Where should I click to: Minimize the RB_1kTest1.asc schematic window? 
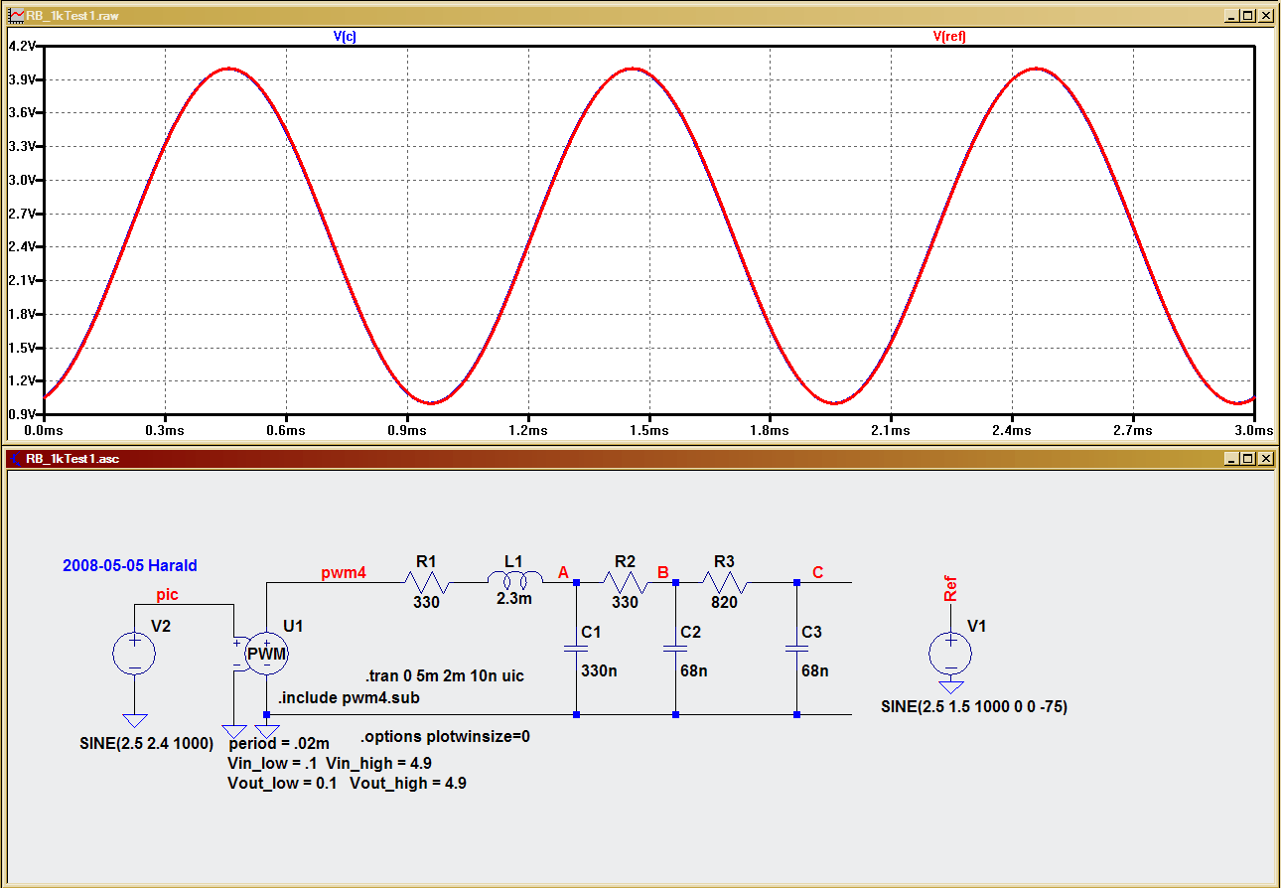point(1232,459)
